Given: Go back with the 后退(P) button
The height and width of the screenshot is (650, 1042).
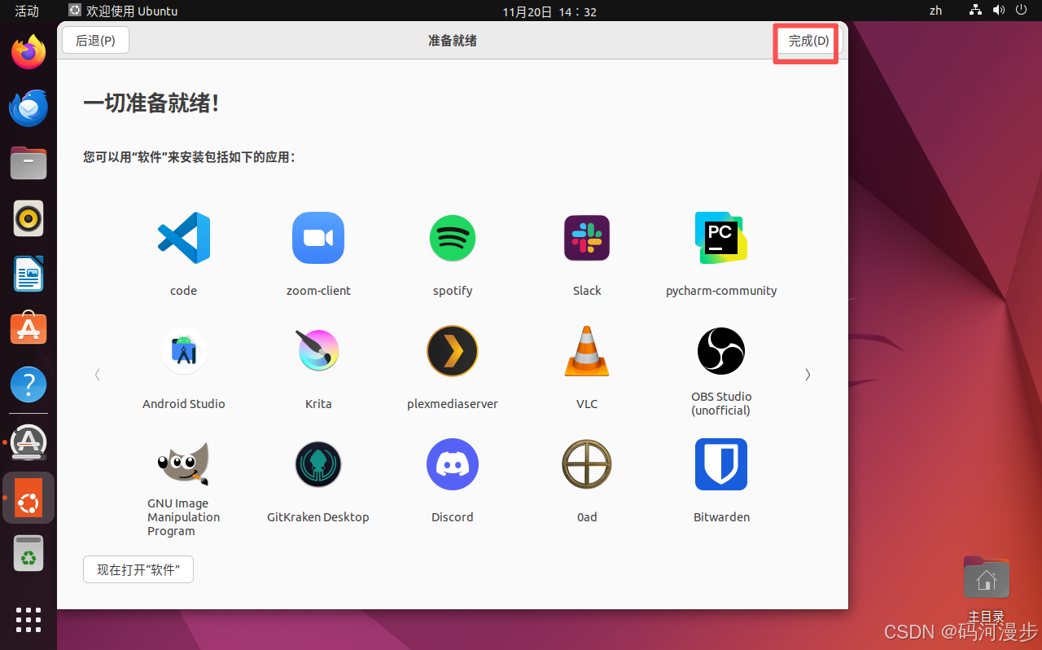Looking at the screenshot, I should (x=95, y=41).
